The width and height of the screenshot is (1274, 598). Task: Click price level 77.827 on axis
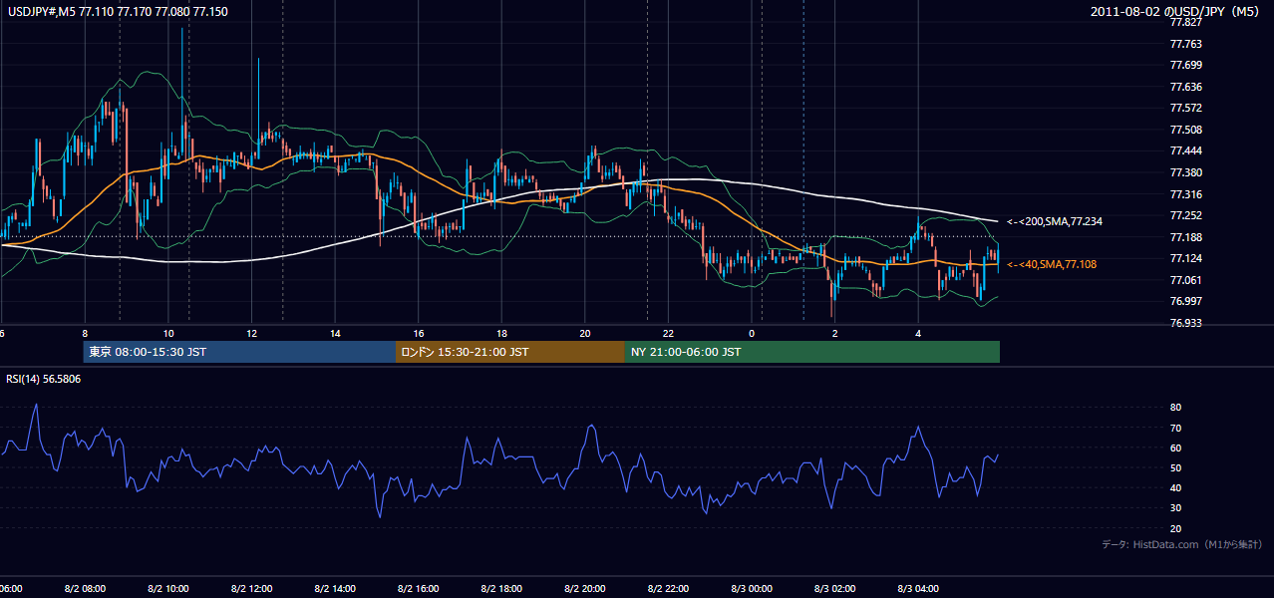pyautogui.click(x=1188, y=22)
